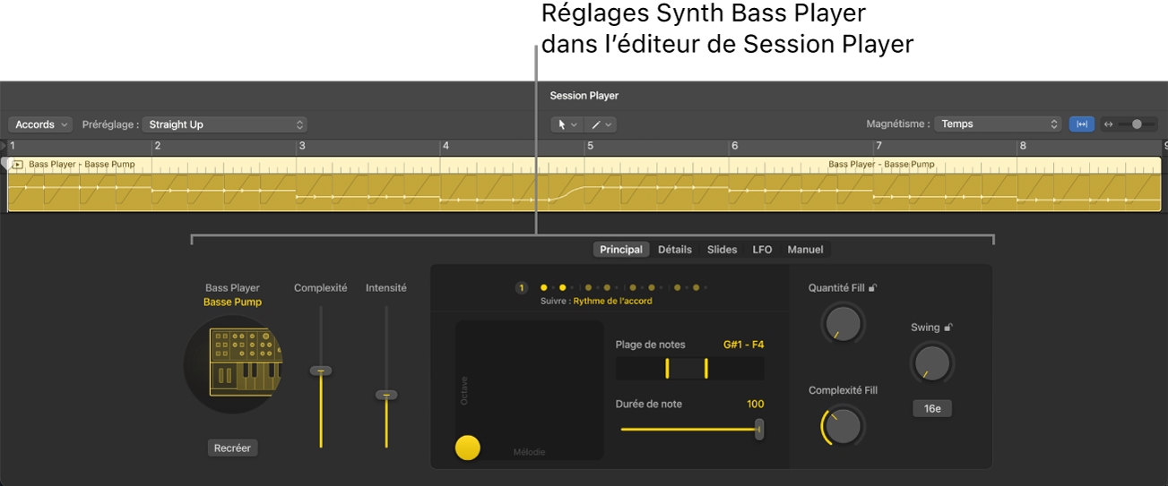
Task: Toggle the Quantité Fill lock icon
Action: click(x=873, y=287)
